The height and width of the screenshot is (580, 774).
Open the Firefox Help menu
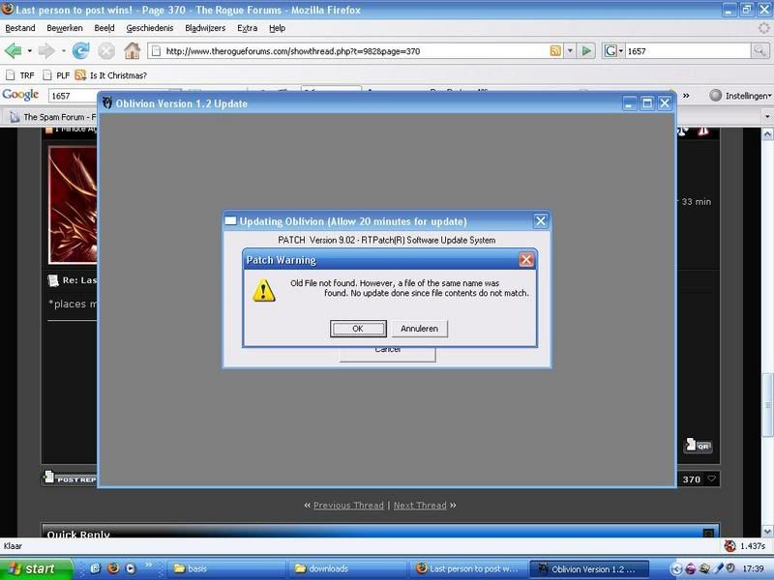(x=277, y=28)
